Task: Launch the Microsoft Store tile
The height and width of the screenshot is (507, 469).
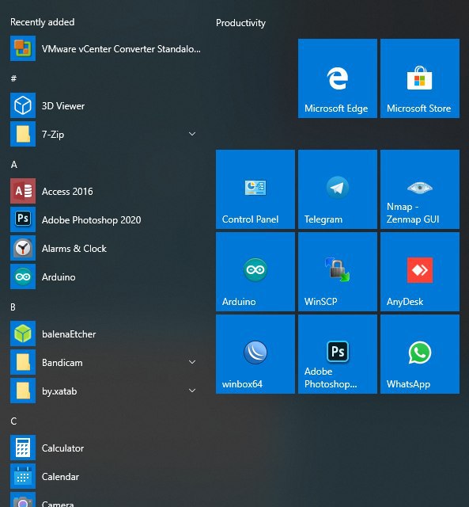Action: 420,78
